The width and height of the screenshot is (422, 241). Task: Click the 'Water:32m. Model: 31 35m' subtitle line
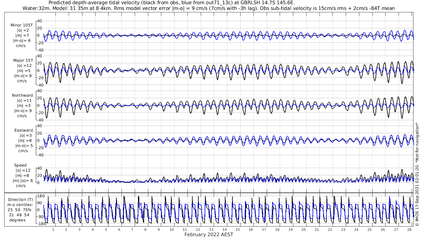[x=209, y=8]
